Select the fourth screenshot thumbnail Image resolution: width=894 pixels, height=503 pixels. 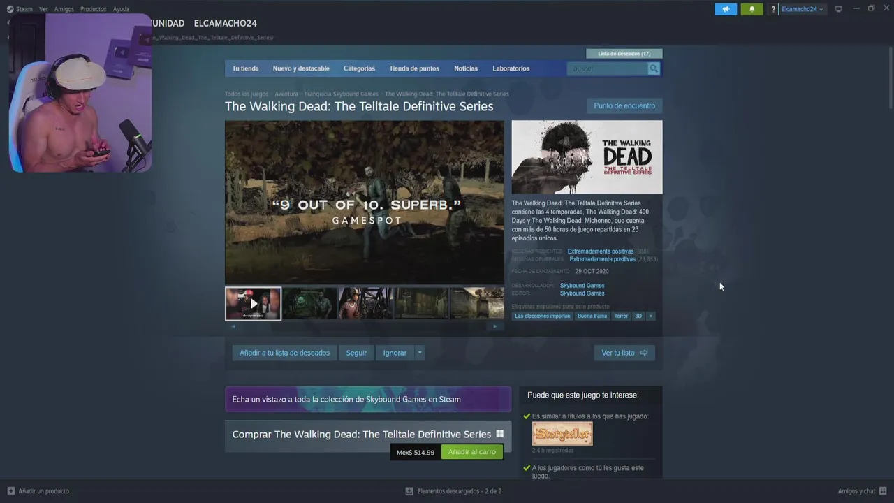pos(421,303)
